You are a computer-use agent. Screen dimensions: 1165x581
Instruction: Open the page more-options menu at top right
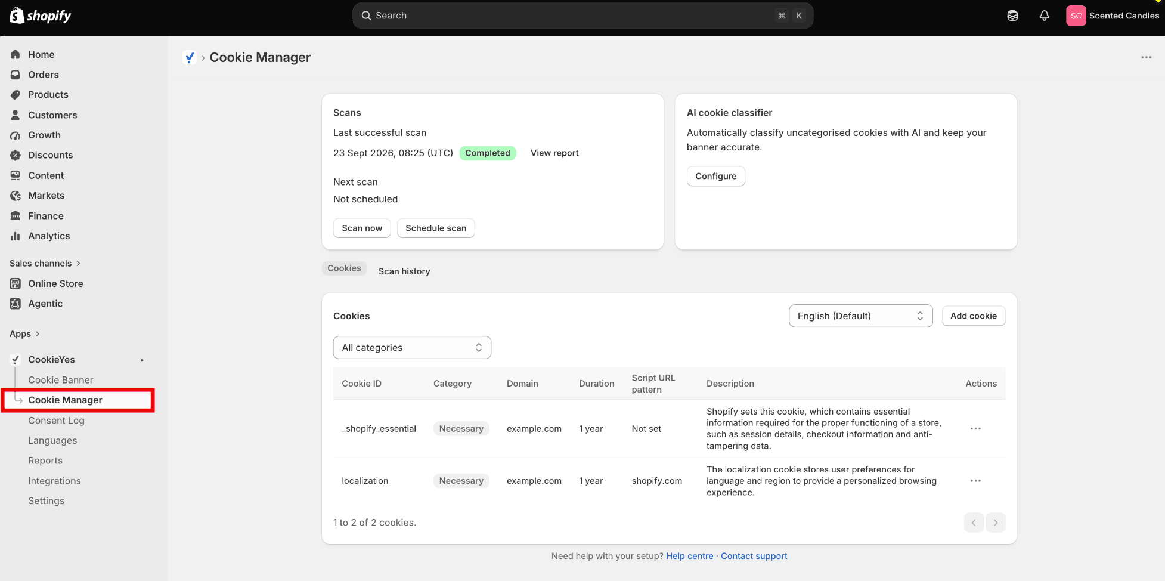1146,57
